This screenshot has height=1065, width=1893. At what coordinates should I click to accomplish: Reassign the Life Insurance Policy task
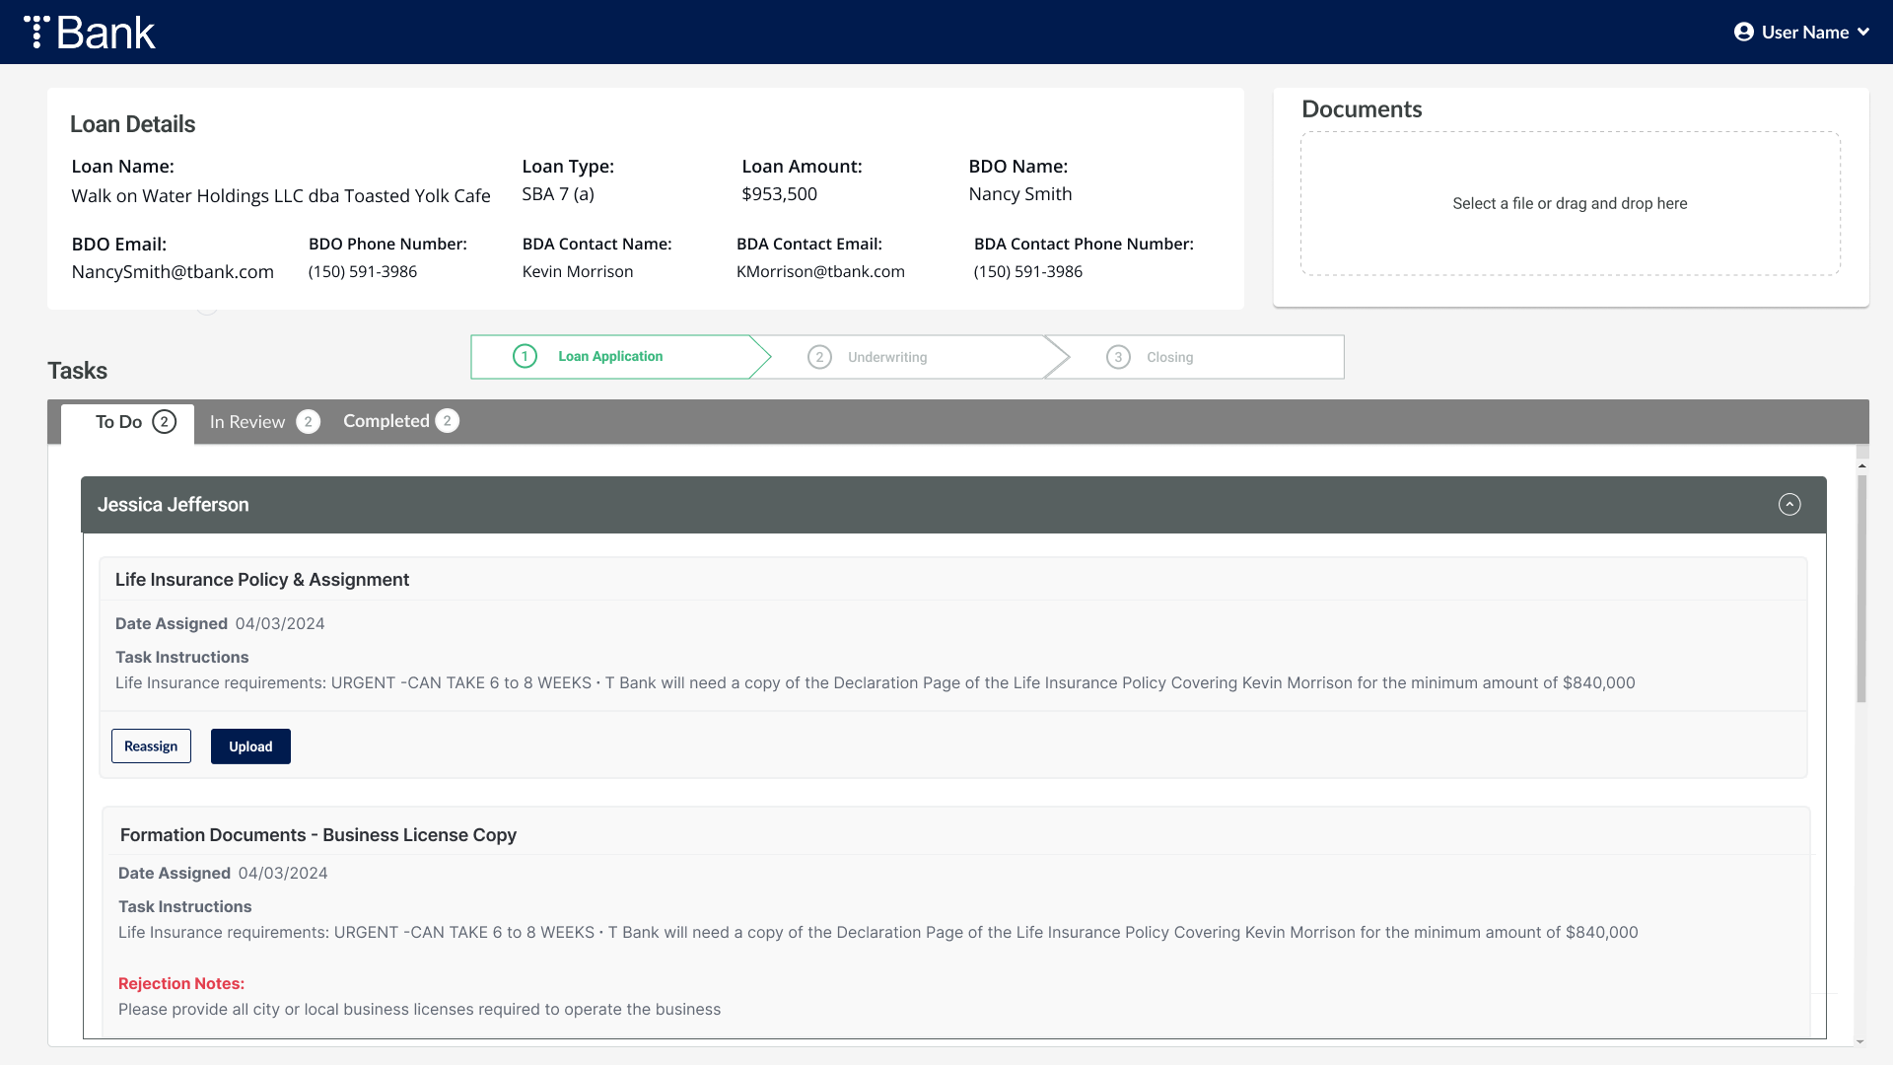coord(151,746)
